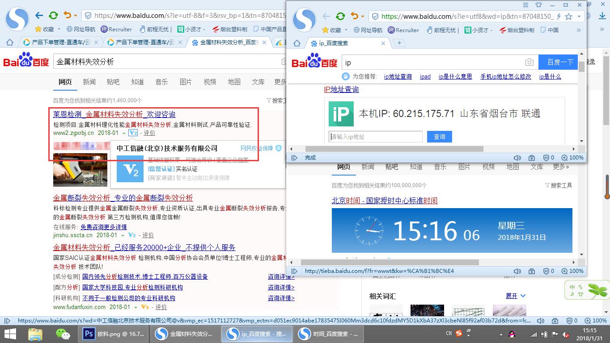Toggle sidebar in the 金属材料失效分析 window status bar
The width and height of the screenshot is (610, 343).
[x=7, y=321]
